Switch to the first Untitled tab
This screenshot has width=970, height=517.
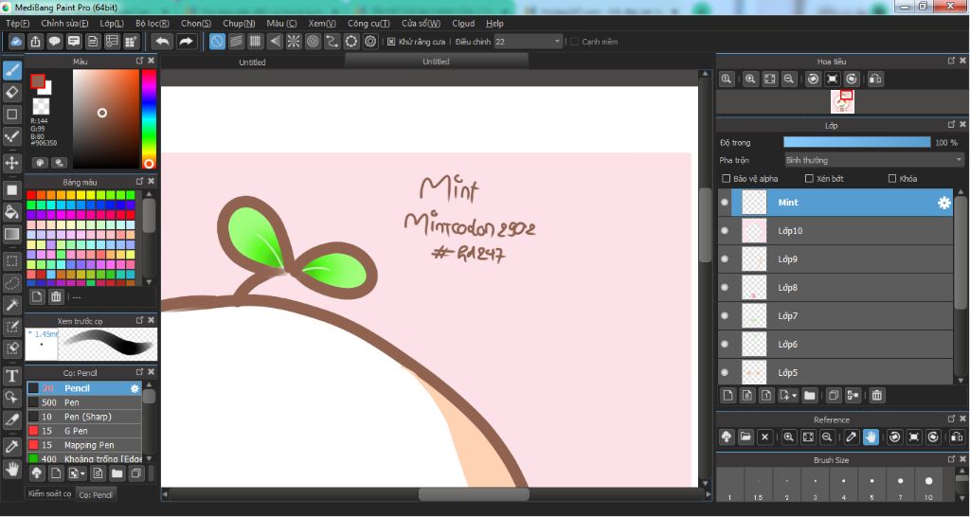[252, 62]
